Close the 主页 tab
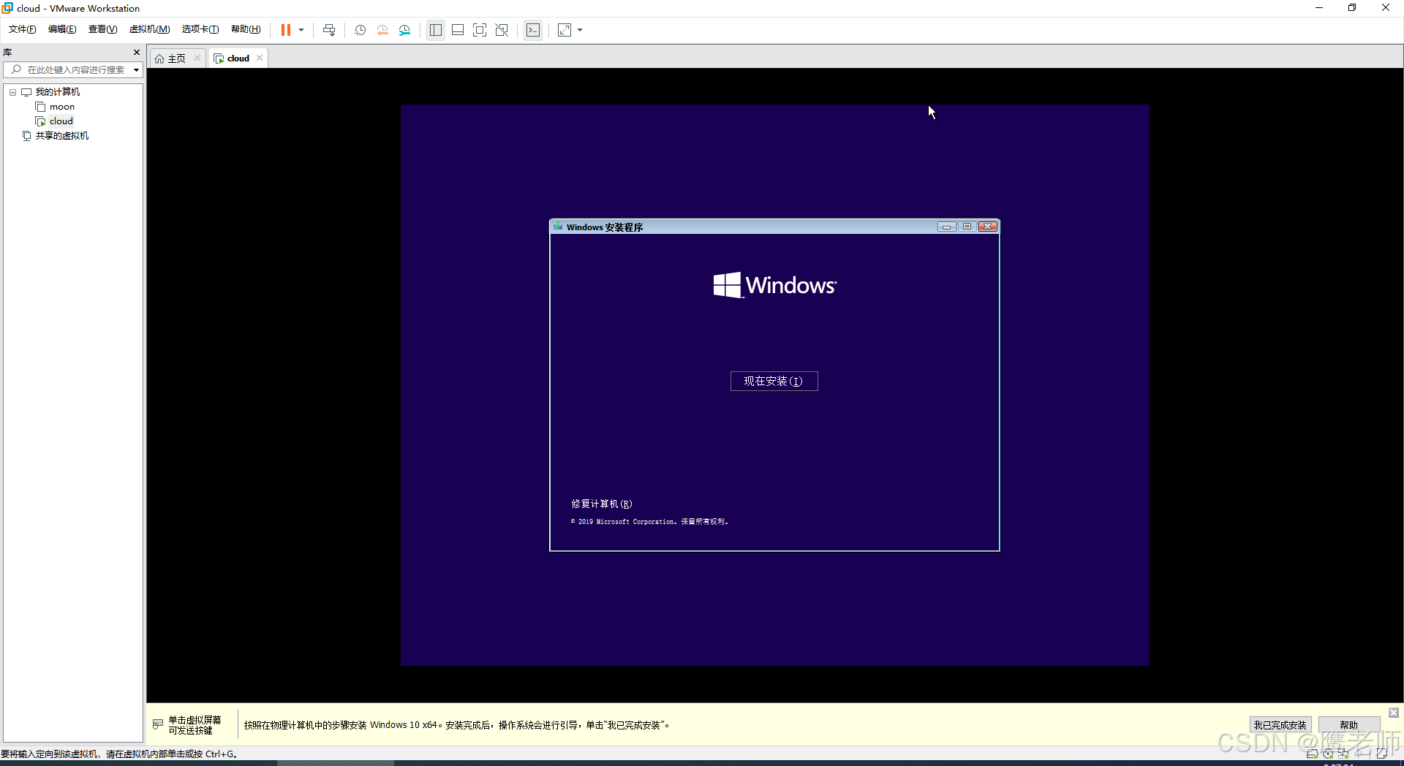1404x766 pixels. coord(197,58)
